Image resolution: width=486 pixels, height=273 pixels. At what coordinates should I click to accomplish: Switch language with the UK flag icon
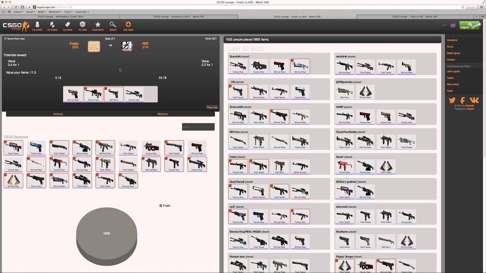coord(453,26)
